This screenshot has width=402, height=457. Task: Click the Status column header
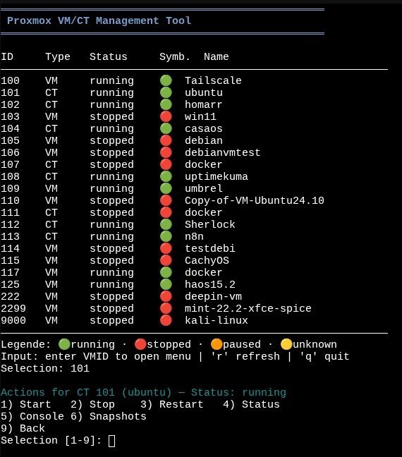point(109,56)
